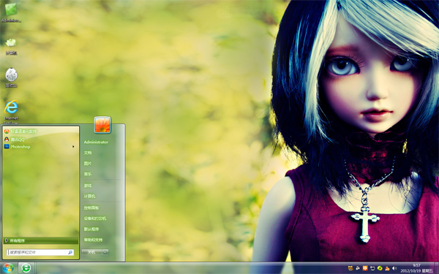Click the green-yellow round tray icon

pyautogui.click(x=380, y=268)
